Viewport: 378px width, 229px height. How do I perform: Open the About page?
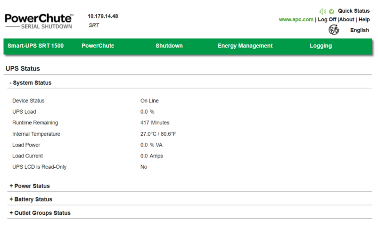pyautogui.click(x=347, y=19)
